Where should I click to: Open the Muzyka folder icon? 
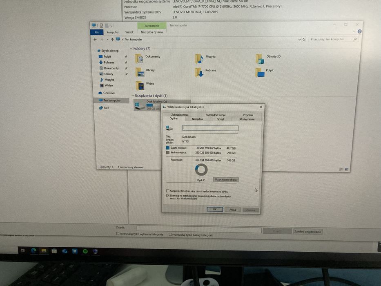(x=199, y=58)
